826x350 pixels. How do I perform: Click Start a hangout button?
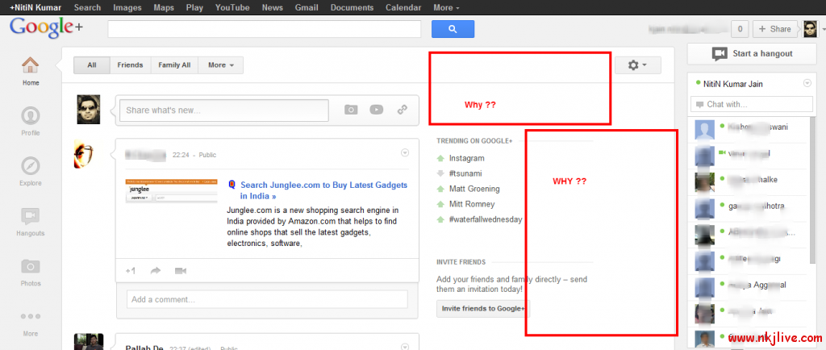(753, 53)
